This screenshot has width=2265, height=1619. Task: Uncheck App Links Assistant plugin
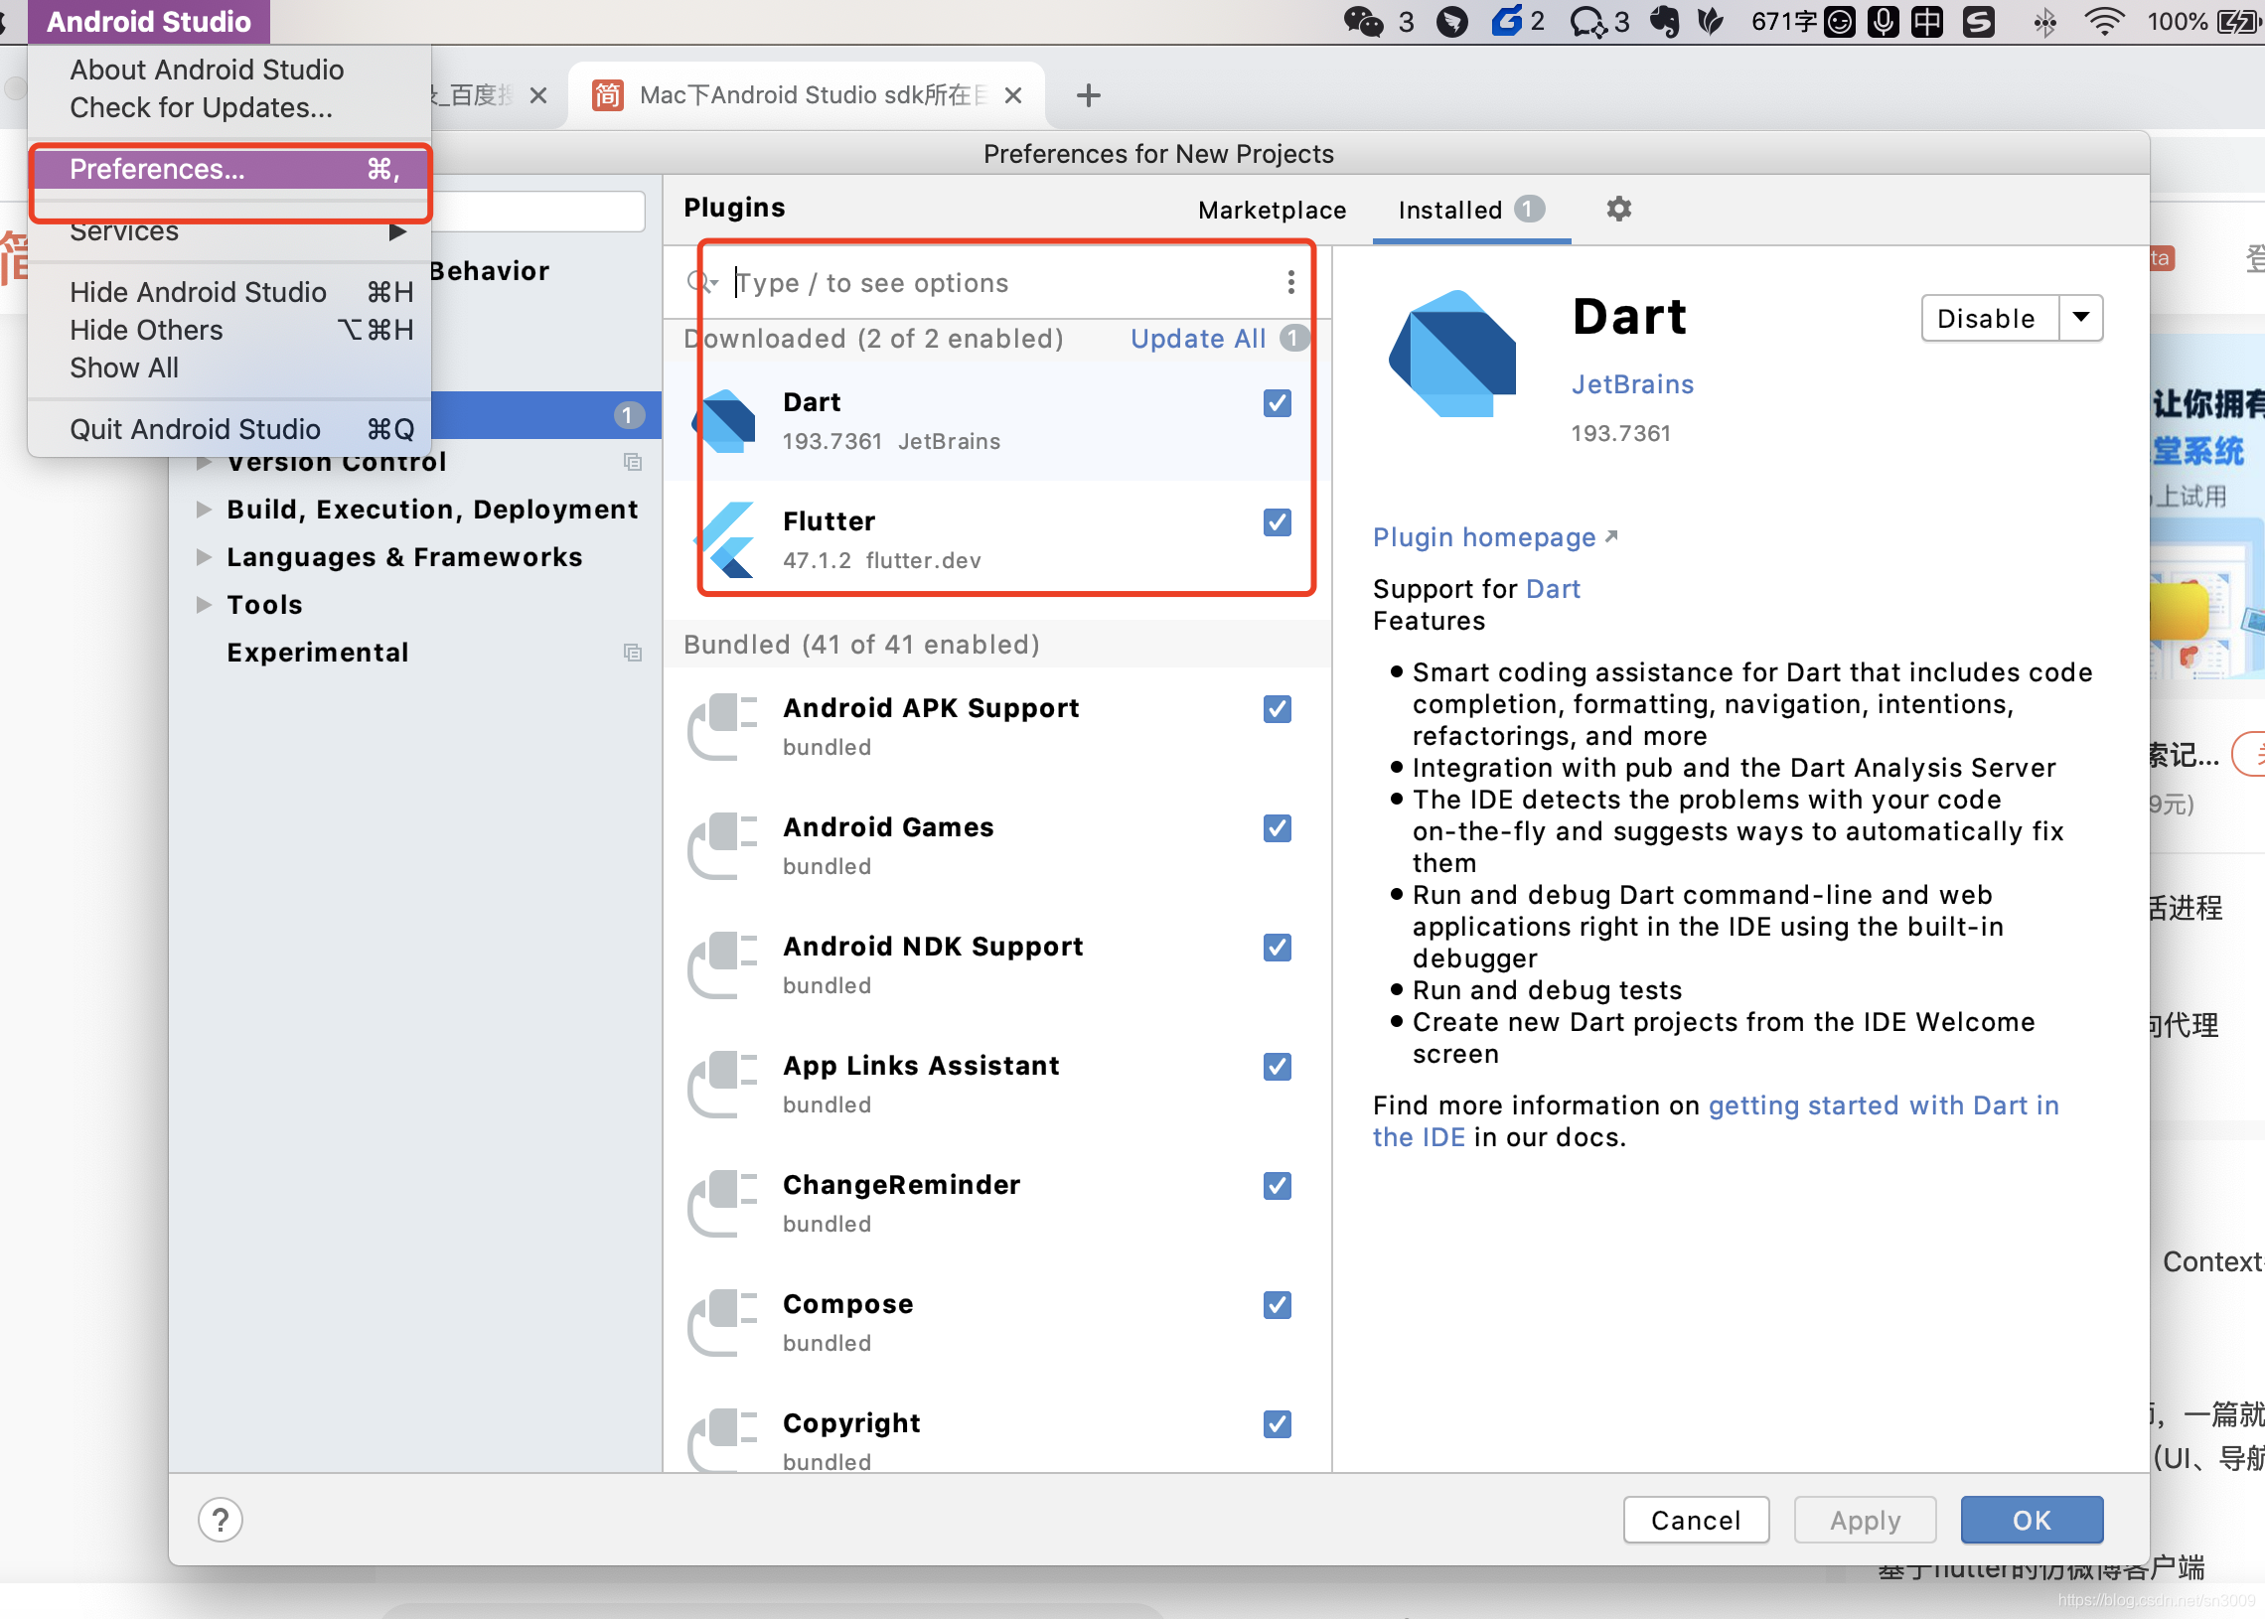click(x=1278, y=1067)
